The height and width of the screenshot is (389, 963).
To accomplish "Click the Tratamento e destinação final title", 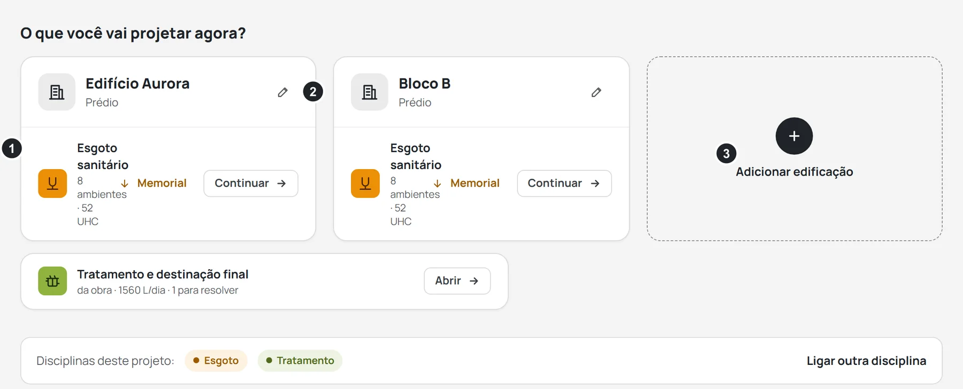I will (x=163, y=274).
